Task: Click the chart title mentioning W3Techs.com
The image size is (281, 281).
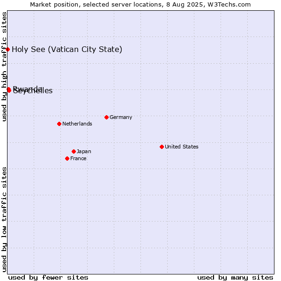Action: (140, 5)
